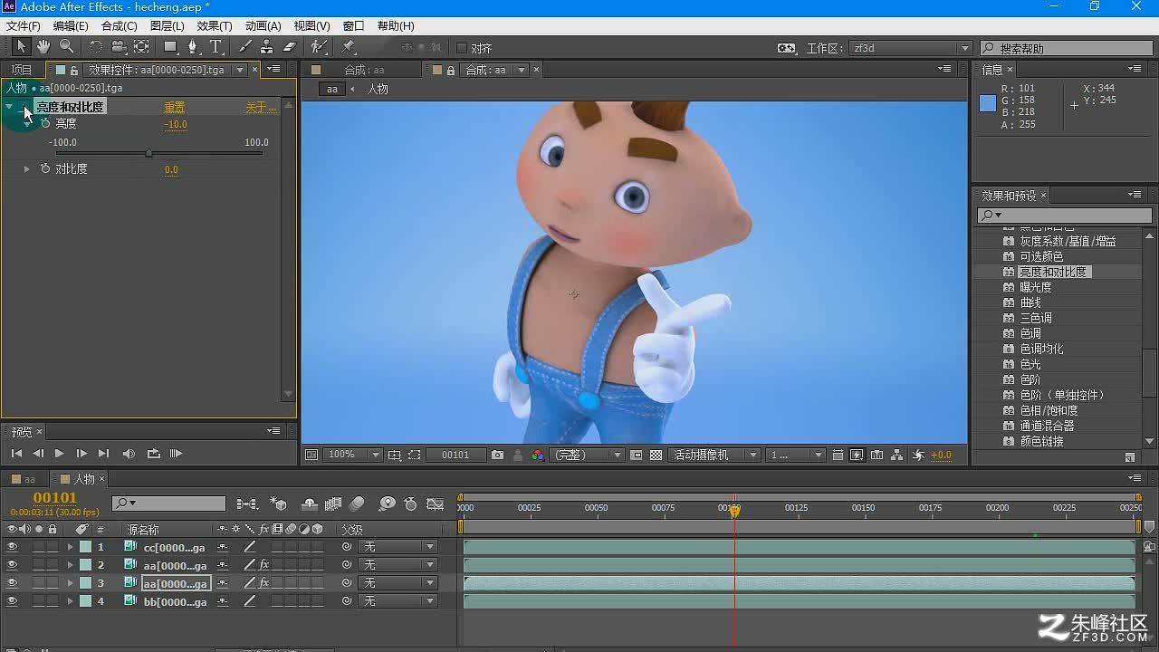Play the preview with the play button
The image size is (1159, 652).
tap(59, 454)
